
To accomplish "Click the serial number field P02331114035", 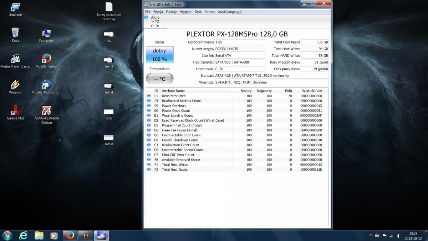I will [x=240, y=49].
